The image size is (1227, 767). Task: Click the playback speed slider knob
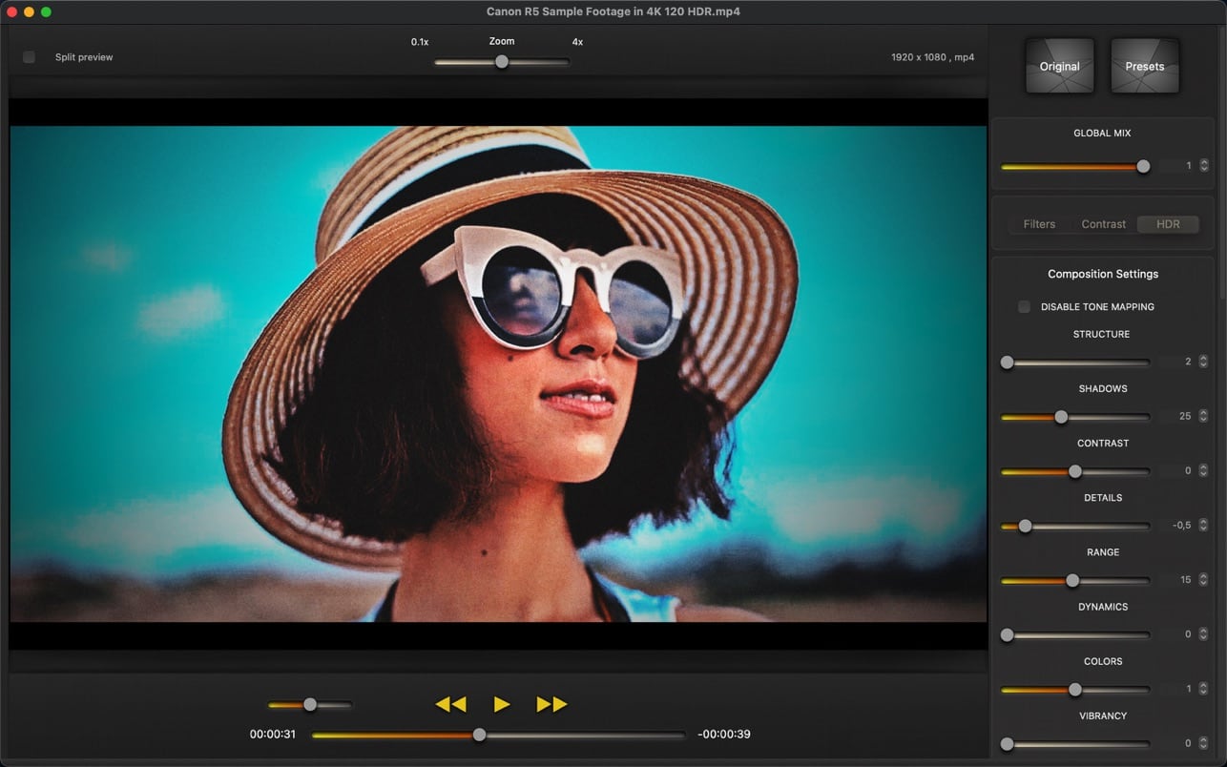(x=310, y=705)
